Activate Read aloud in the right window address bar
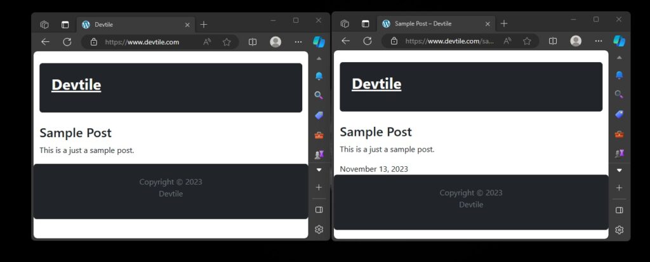650x262 pixels. click(507, 41)
